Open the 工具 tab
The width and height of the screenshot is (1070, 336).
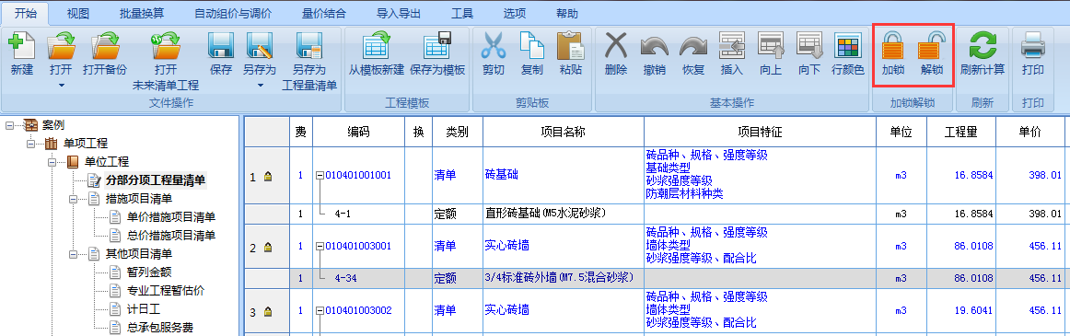462,13
